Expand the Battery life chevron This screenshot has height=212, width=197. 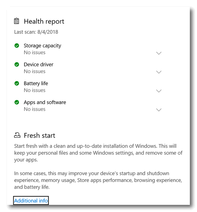[159, 91]
